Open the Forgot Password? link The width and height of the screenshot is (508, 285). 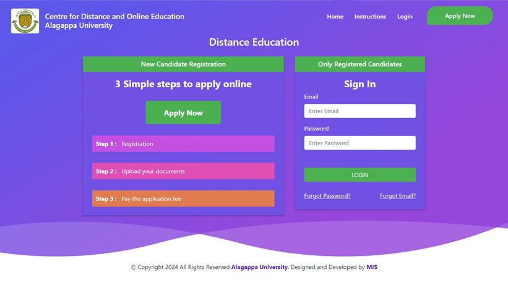[327, 196]
